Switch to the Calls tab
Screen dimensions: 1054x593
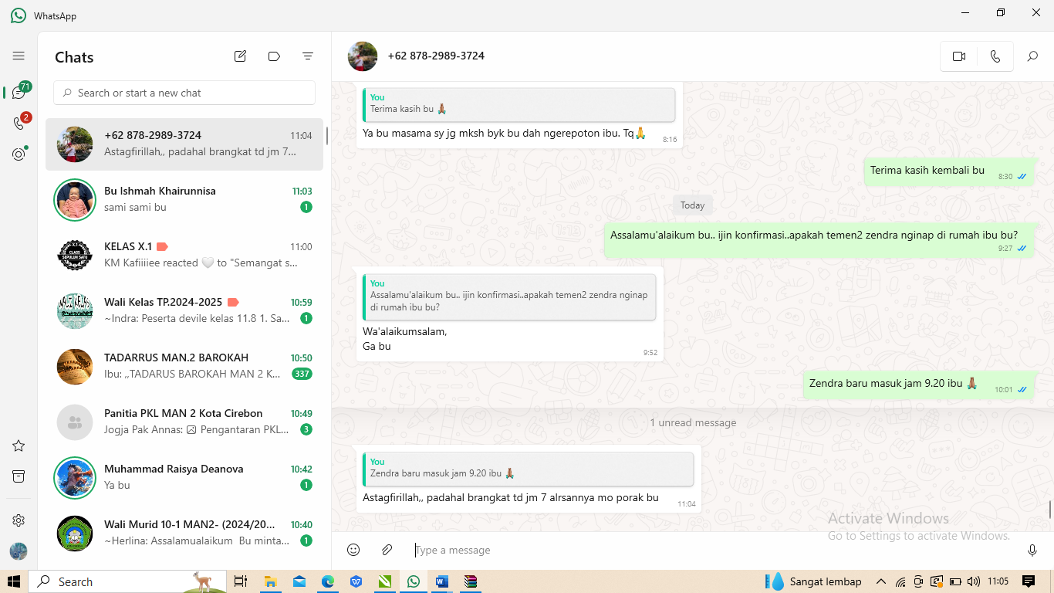19,124
